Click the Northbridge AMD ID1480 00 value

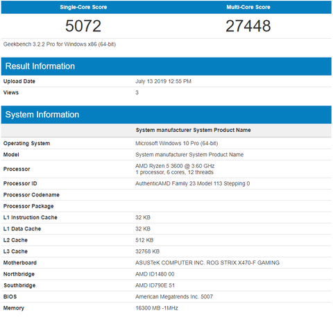(155, 274)
